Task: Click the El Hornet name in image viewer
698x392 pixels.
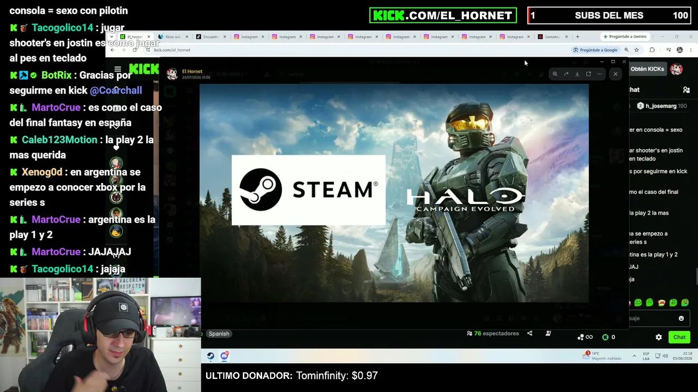Action: click(x=192, y=71)
